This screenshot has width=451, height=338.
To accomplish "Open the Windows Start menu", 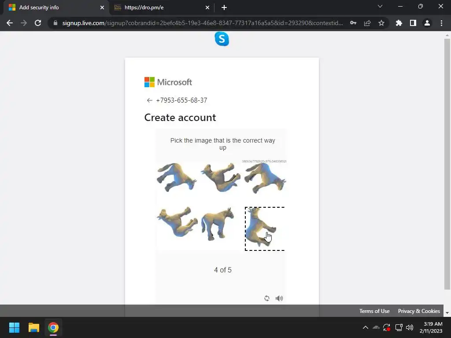I will tap(14, 327).
